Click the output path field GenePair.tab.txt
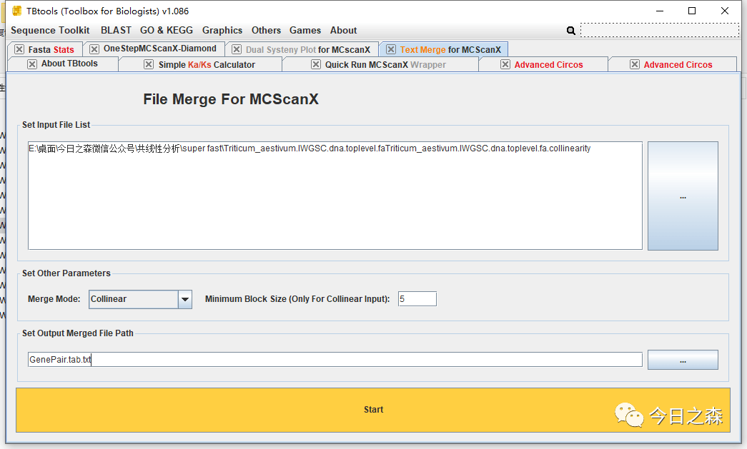Image resolution: width=747 pixels, height=449 pixels. tap(335, 360)
